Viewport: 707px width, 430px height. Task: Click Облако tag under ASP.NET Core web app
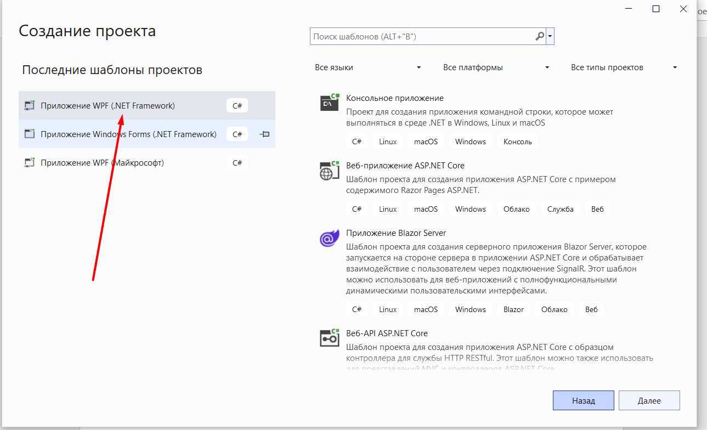click(517, 209)
